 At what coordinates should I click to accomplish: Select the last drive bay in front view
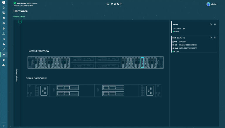click(155, 62)
